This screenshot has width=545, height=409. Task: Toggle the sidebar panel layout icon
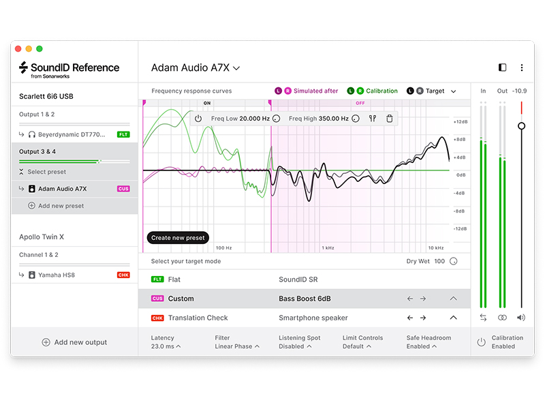pyautogui.click(x=503, y=67)
